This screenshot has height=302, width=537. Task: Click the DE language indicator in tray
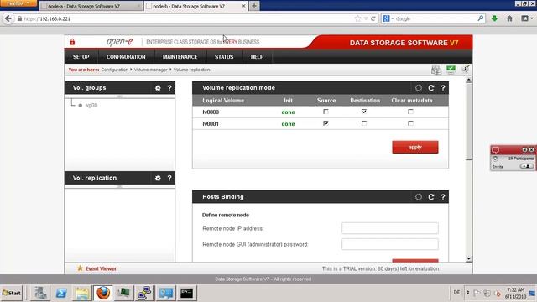[456, 293]
